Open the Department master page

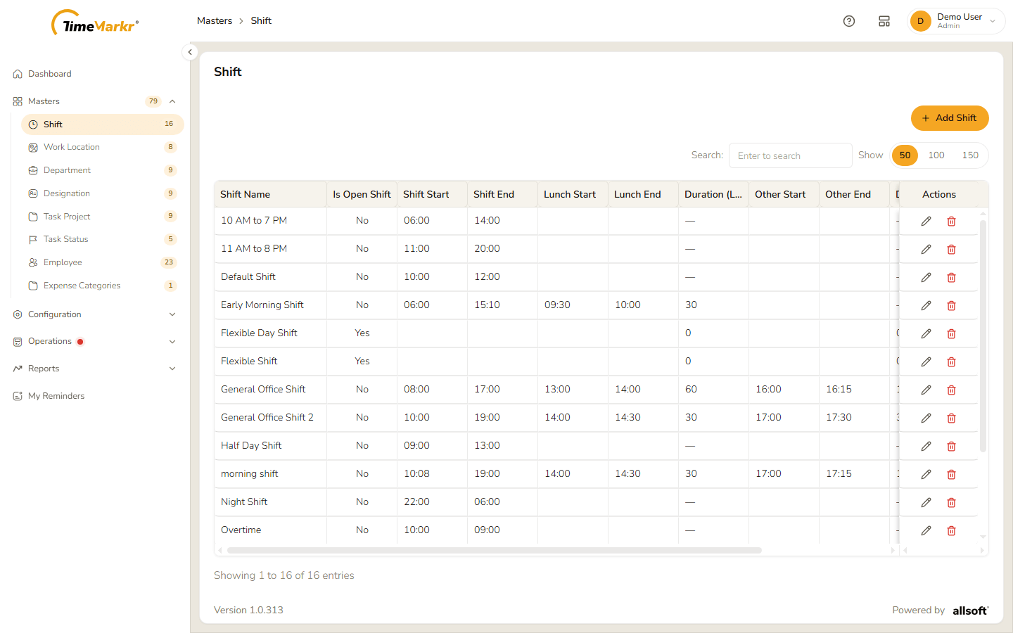103,170
